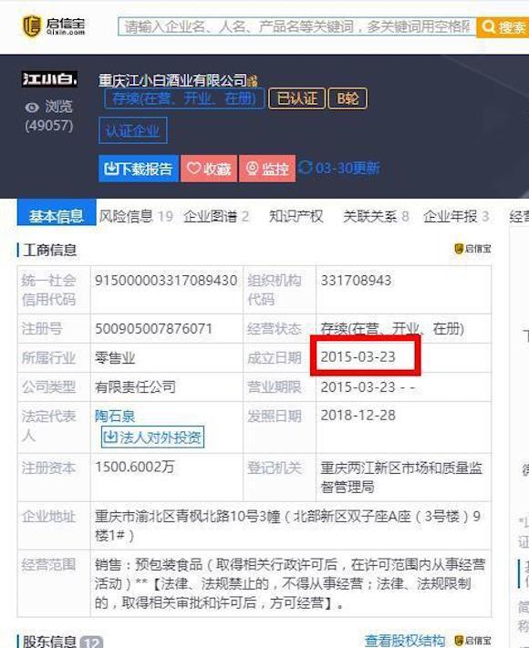
Task: Focus the company name search field
Action: pyautogui.click(x=297, y=26)
